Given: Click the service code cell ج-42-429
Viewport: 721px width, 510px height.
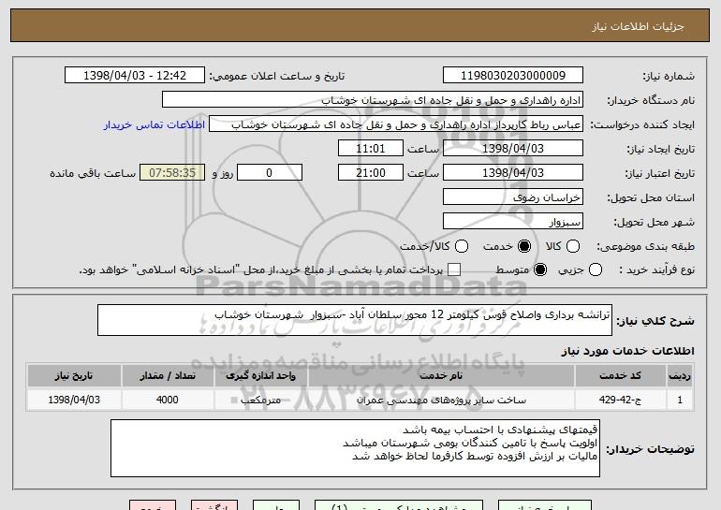Looking at the screenshot, I should (620, 400).
